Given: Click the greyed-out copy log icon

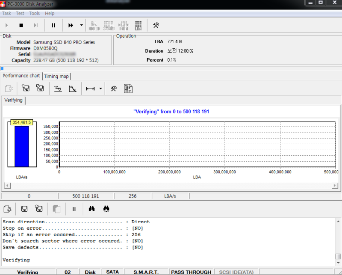Looking at the screenshot, I should click(x=56, y=209).
